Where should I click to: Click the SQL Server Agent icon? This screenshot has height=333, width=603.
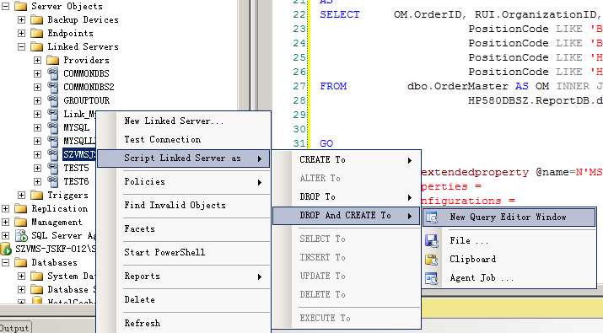pos(21,235)
